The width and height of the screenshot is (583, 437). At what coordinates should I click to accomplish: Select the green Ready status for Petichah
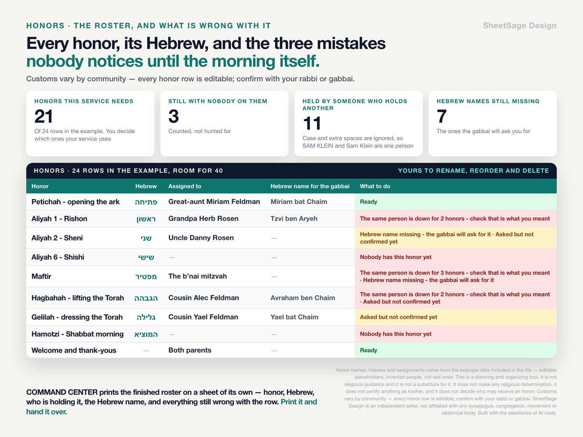[x=456, y=202]
